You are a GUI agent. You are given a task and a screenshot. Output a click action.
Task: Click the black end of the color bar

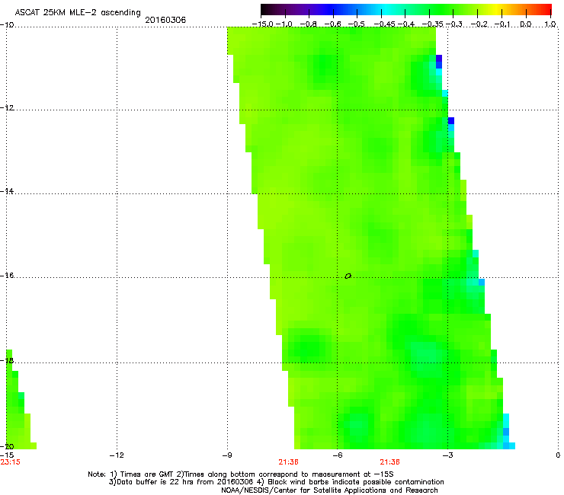point(266,9)
